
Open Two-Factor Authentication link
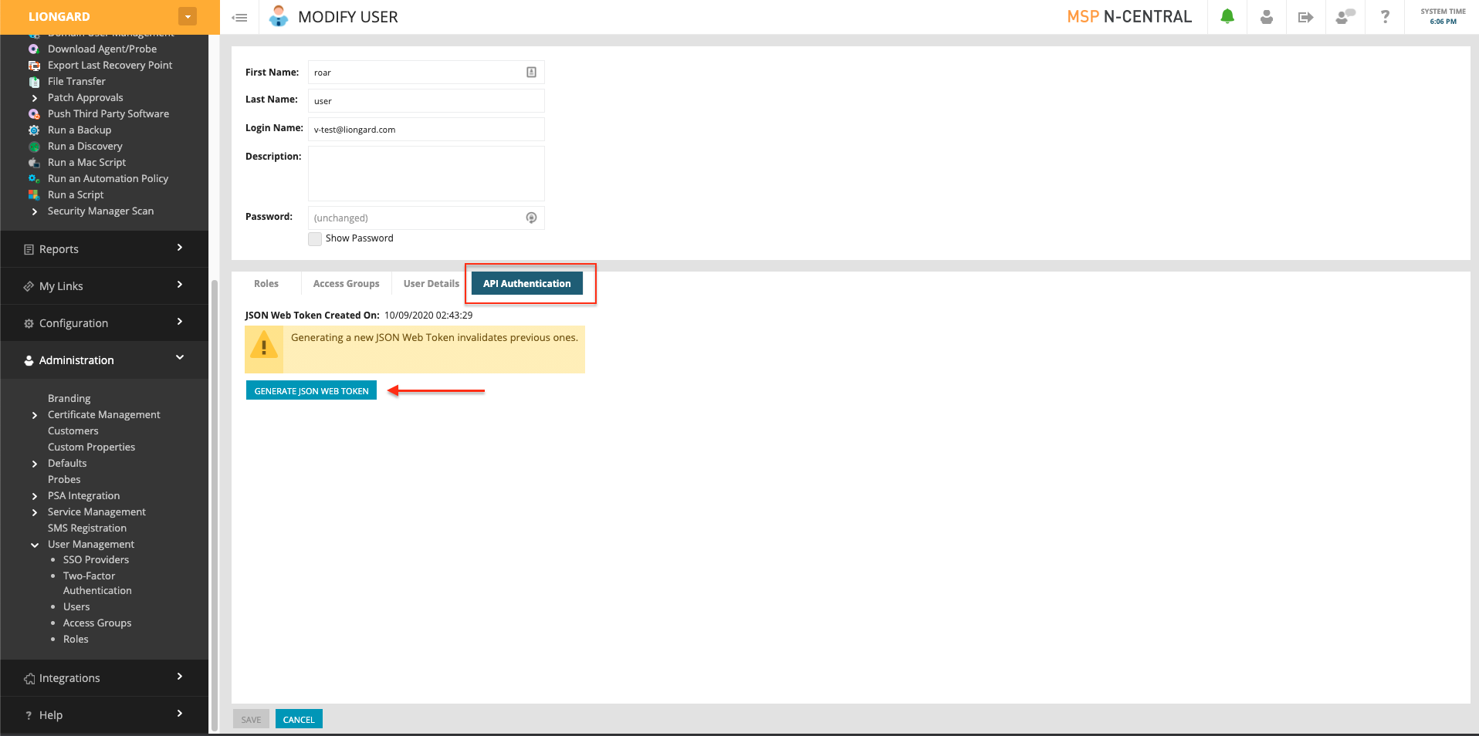[97, 583]
